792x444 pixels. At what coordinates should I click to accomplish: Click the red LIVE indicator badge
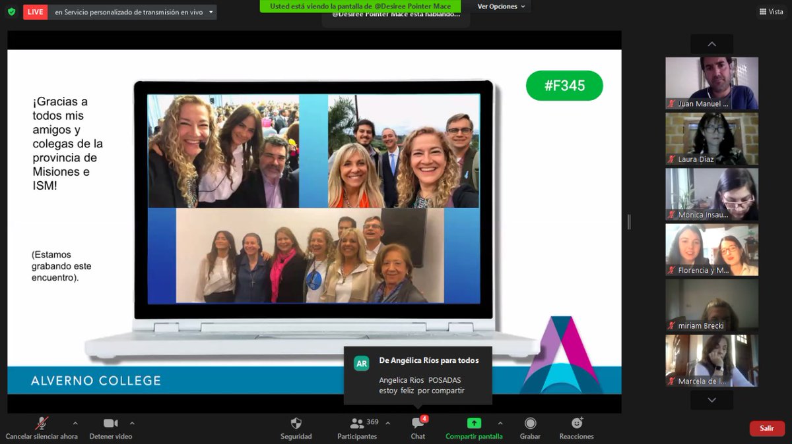click(35, 12)
